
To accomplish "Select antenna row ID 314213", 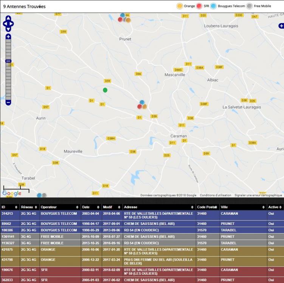I will [x=142, y=215].
